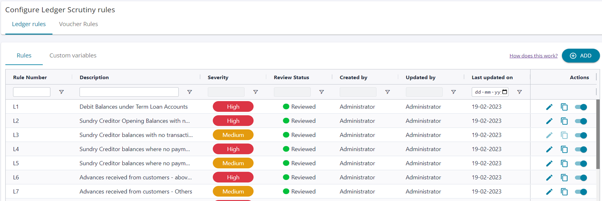
Task: Click Description column filter funnel icon
Action: pos(189,92)
